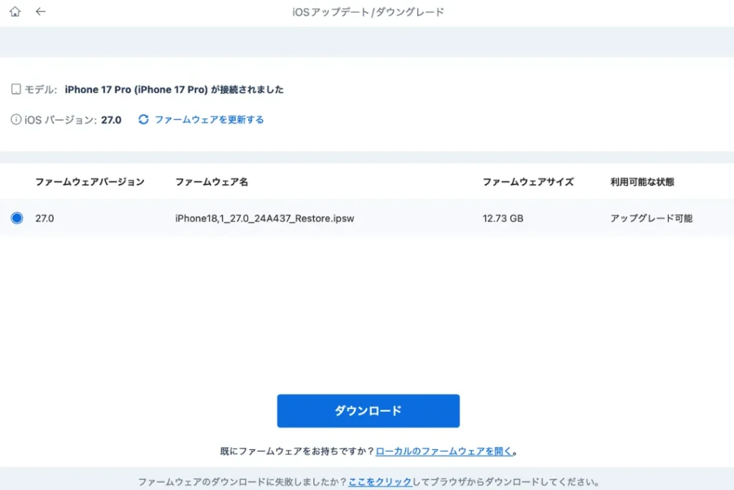Go to the home screen icon
This screenshot has width=734, height=490.
pyautogui.click(x=15, y=11)
